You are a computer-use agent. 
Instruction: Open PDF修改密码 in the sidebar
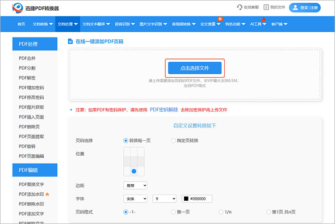(x=31, y=97)
